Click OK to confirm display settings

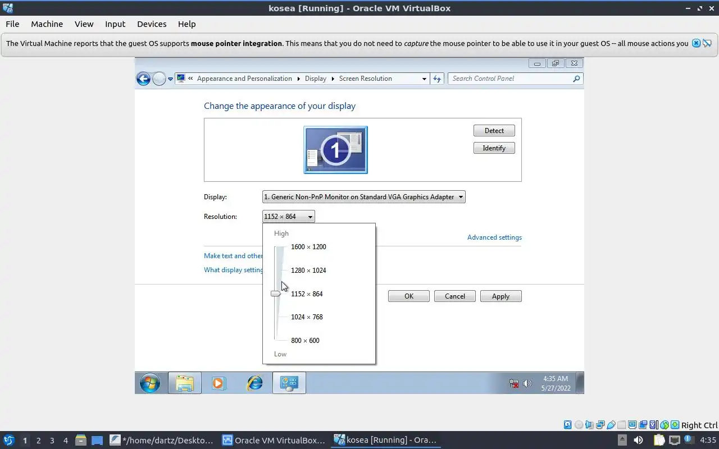click(x=409, y=296)
